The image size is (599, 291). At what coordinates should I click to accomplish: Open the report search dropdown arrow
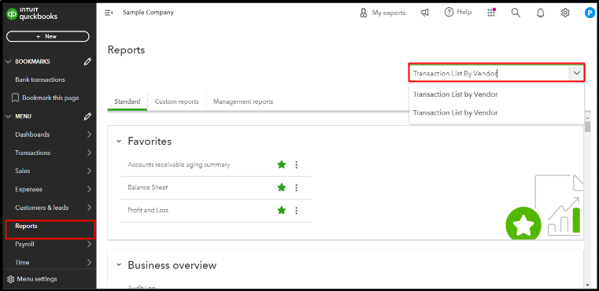click(576, 73)
